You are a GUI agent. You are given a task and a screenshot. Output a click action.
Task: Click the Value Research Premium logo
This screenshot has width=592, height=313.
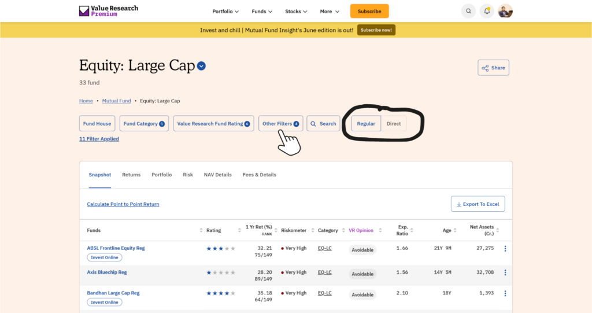109,11
